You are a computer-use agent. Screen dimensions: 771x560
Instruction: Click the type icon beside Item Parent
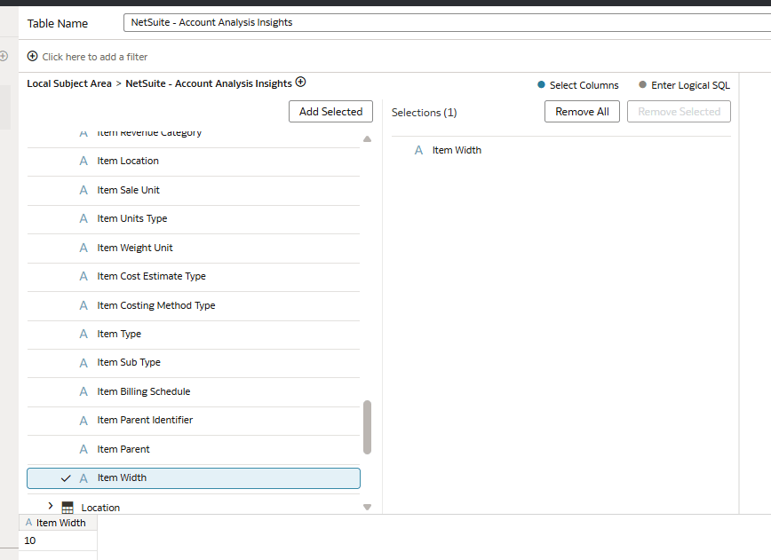[83, 449]
